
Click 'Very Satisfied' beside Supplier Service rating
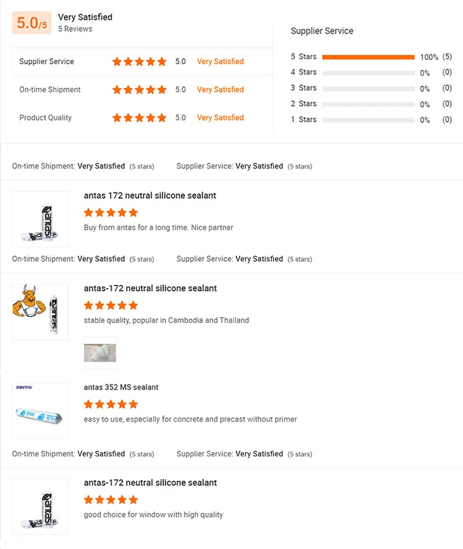coord(220,62)
